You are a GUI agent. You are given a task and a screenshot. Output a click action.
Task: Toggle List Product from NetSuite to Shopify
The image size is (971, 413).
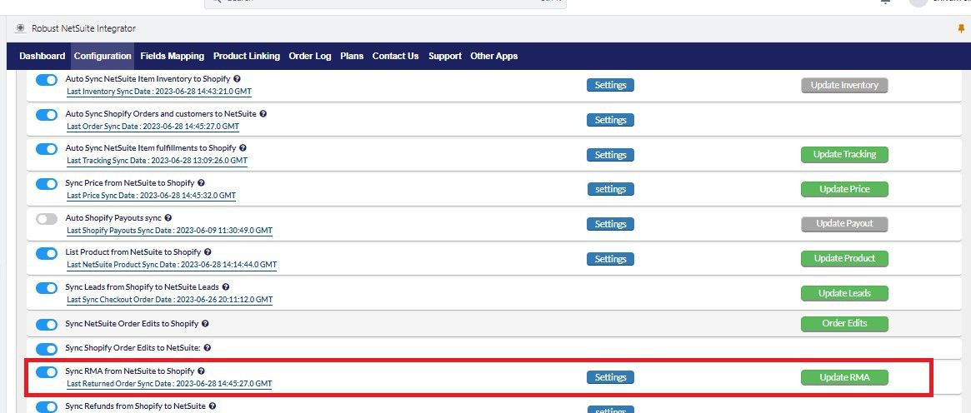(x=47, y=253)
